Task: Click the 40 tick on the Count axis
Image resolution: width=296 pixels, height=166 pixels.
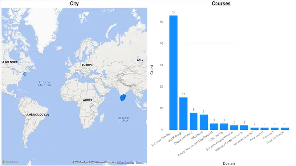Action: (x=161, y=43)
